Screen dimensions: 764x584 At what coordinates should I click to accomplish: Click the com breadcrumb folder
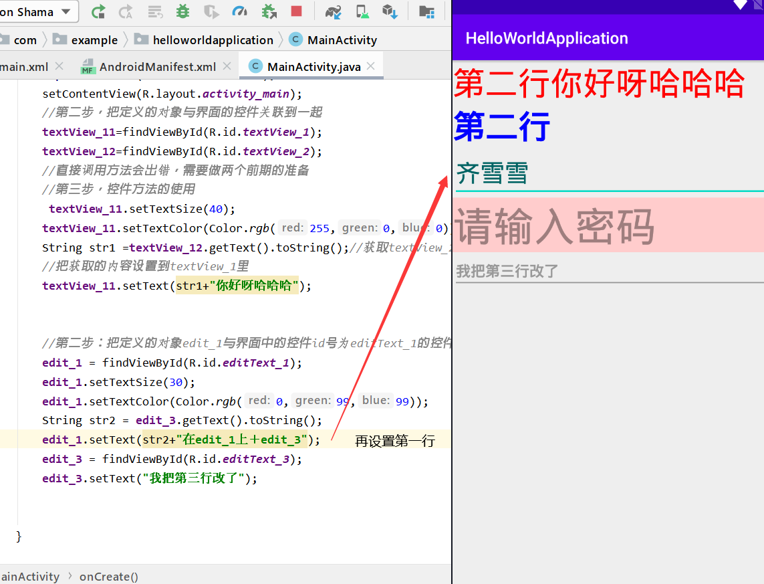click(x=19, y=40)
